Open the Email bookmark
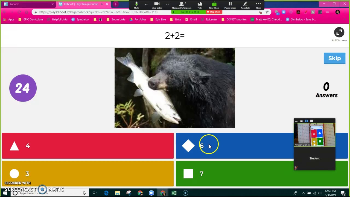 coord(191,19)
